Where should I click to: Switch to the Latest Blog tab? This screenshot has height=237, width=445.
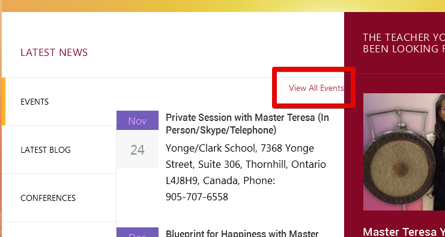59,149
